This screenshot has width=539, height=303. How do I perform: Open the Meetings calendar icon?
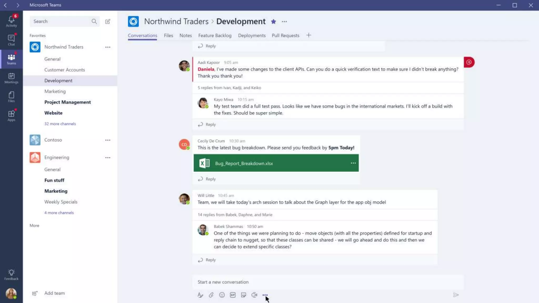click(11, 78)
